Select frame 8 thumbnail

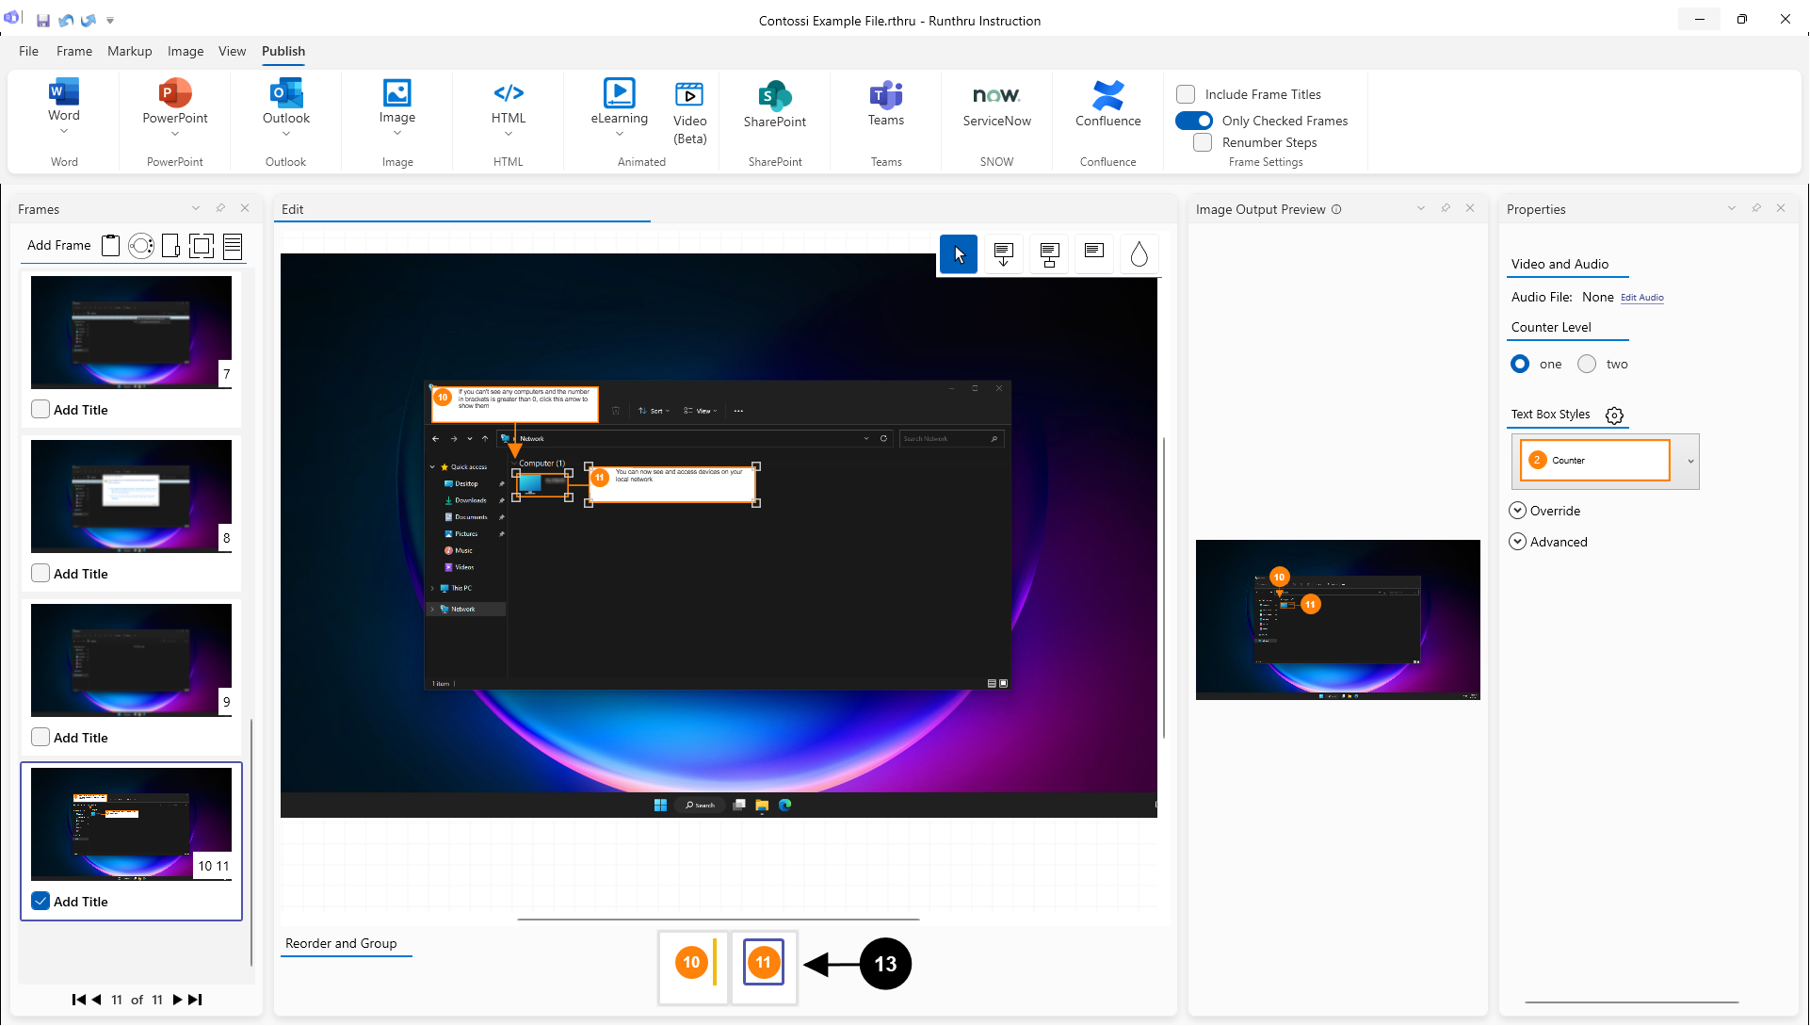click(131, 497)
